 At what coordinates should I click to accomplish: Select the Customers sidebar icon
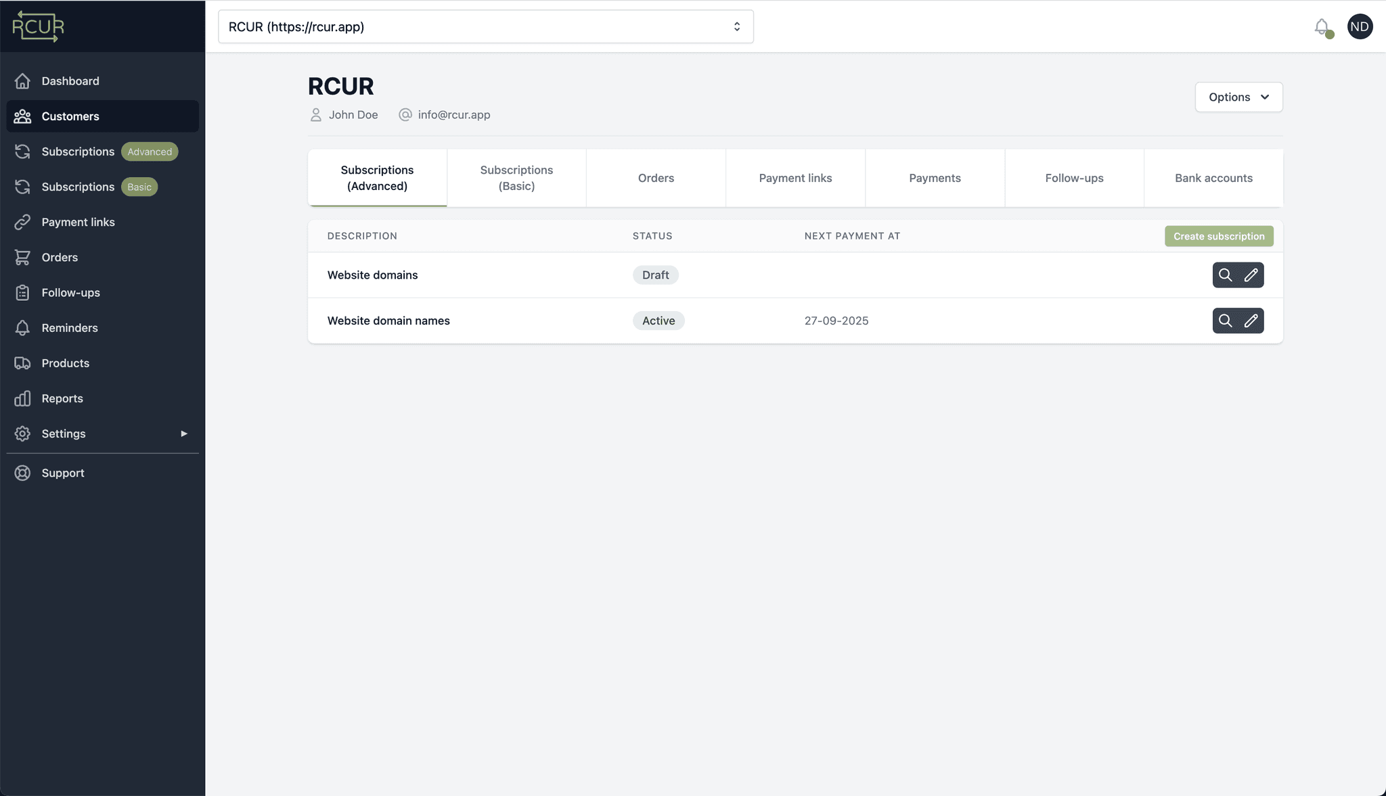coord(23,116)
